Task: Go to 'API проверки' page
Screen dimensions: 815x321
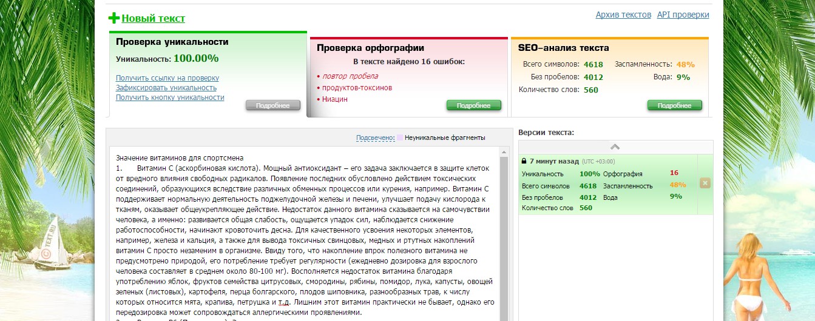Action: pos(683,15)
